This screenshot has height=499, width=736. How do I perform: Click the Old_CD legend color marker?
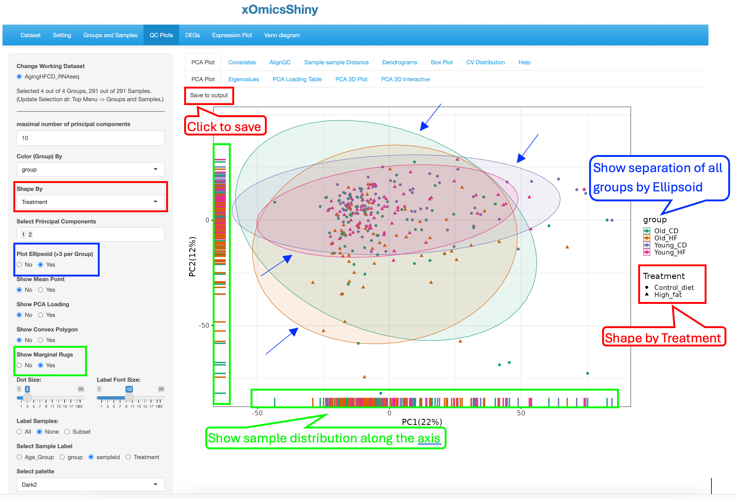[x=647, y=231]
